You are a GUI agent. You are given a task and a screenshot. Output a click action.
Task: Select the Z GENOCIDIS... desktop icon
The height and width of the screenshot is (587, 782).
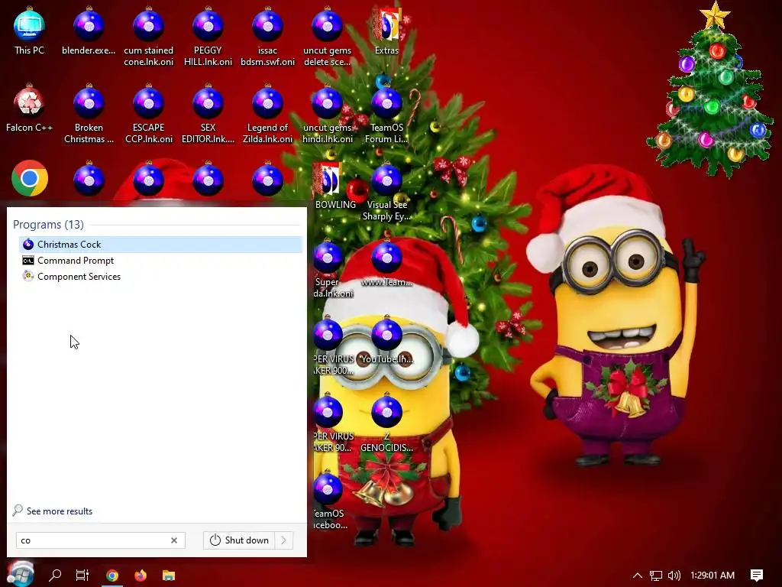pos(386,423)
